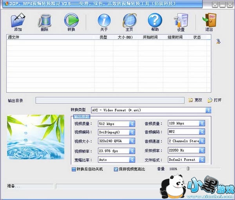235x200 pixels.
Task: Open the 音频通道 2 Channels Stereo dropdown
Action: coord(202,141)
